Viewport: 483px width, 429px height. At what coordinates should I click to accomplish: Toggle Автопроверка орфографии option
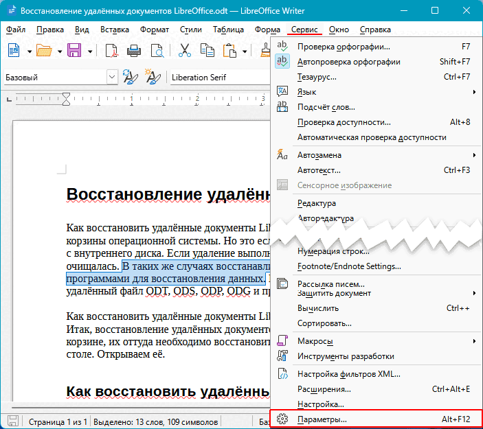(x=376, y=62)
